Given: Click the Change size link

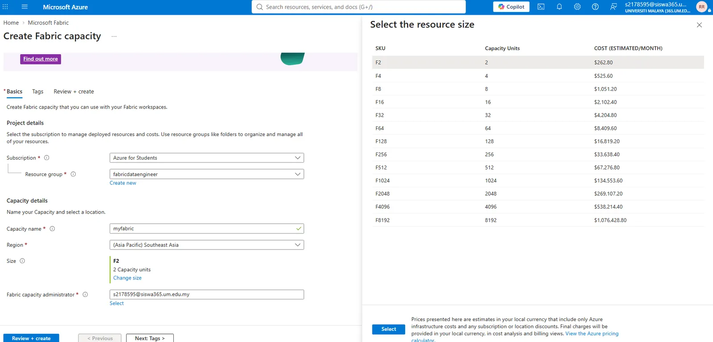Looking at the screenshot, I should click(x=127, y=278).
